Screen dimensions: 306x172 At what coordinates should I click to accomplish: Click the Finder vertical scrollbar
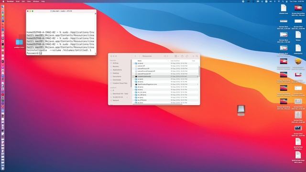pyautogui.click(x=199, y=71)
